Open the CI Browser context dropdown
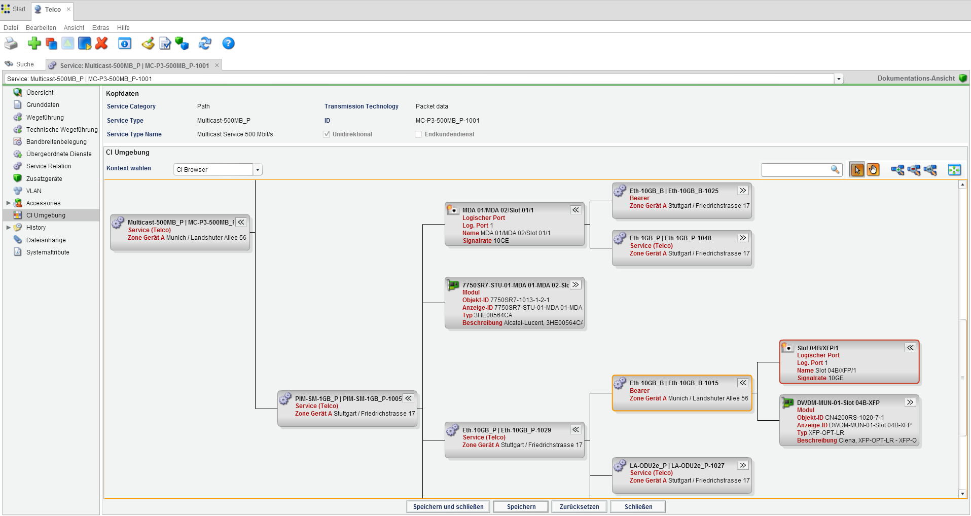The width and height of the screenshot is (971, 516). [258, 169]
